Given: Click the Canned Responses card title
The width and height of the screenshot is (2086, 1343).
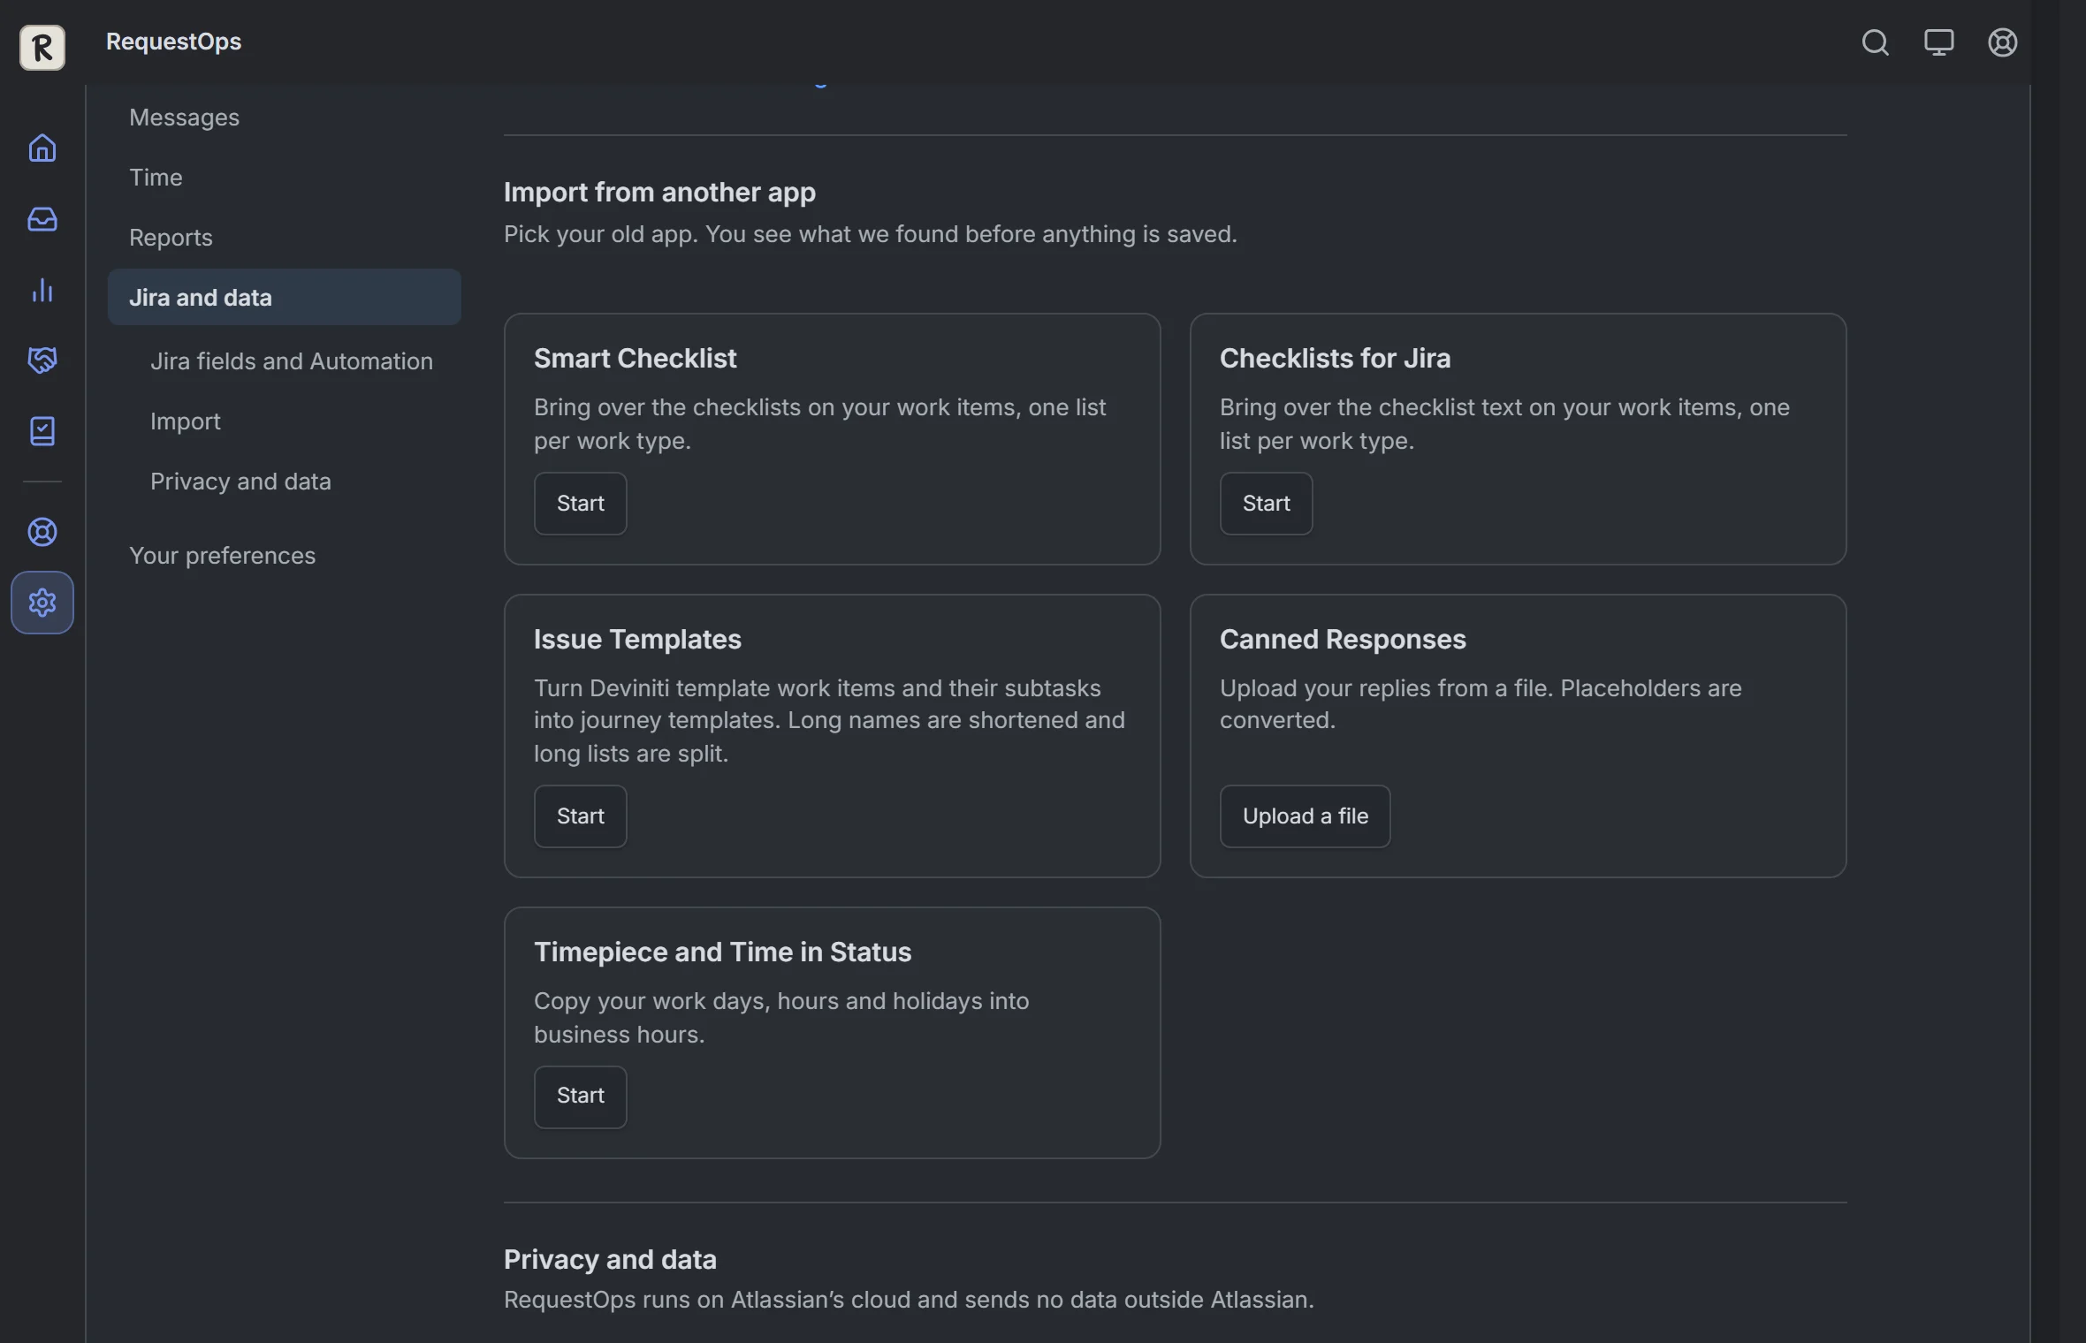Looking at the screenshot, I should [x=1343, y=639].
